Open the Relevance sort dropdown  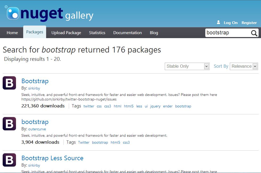244,66
